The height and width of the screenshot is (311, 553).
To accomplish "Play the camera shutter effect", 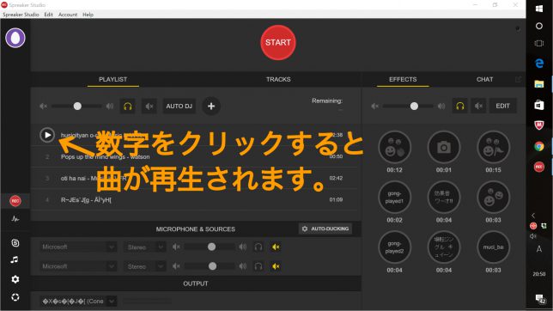I will tap(444, 147).
